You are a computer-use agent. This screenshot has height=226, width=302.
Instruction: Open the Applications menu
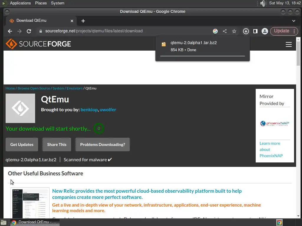[x=20, y=3]
